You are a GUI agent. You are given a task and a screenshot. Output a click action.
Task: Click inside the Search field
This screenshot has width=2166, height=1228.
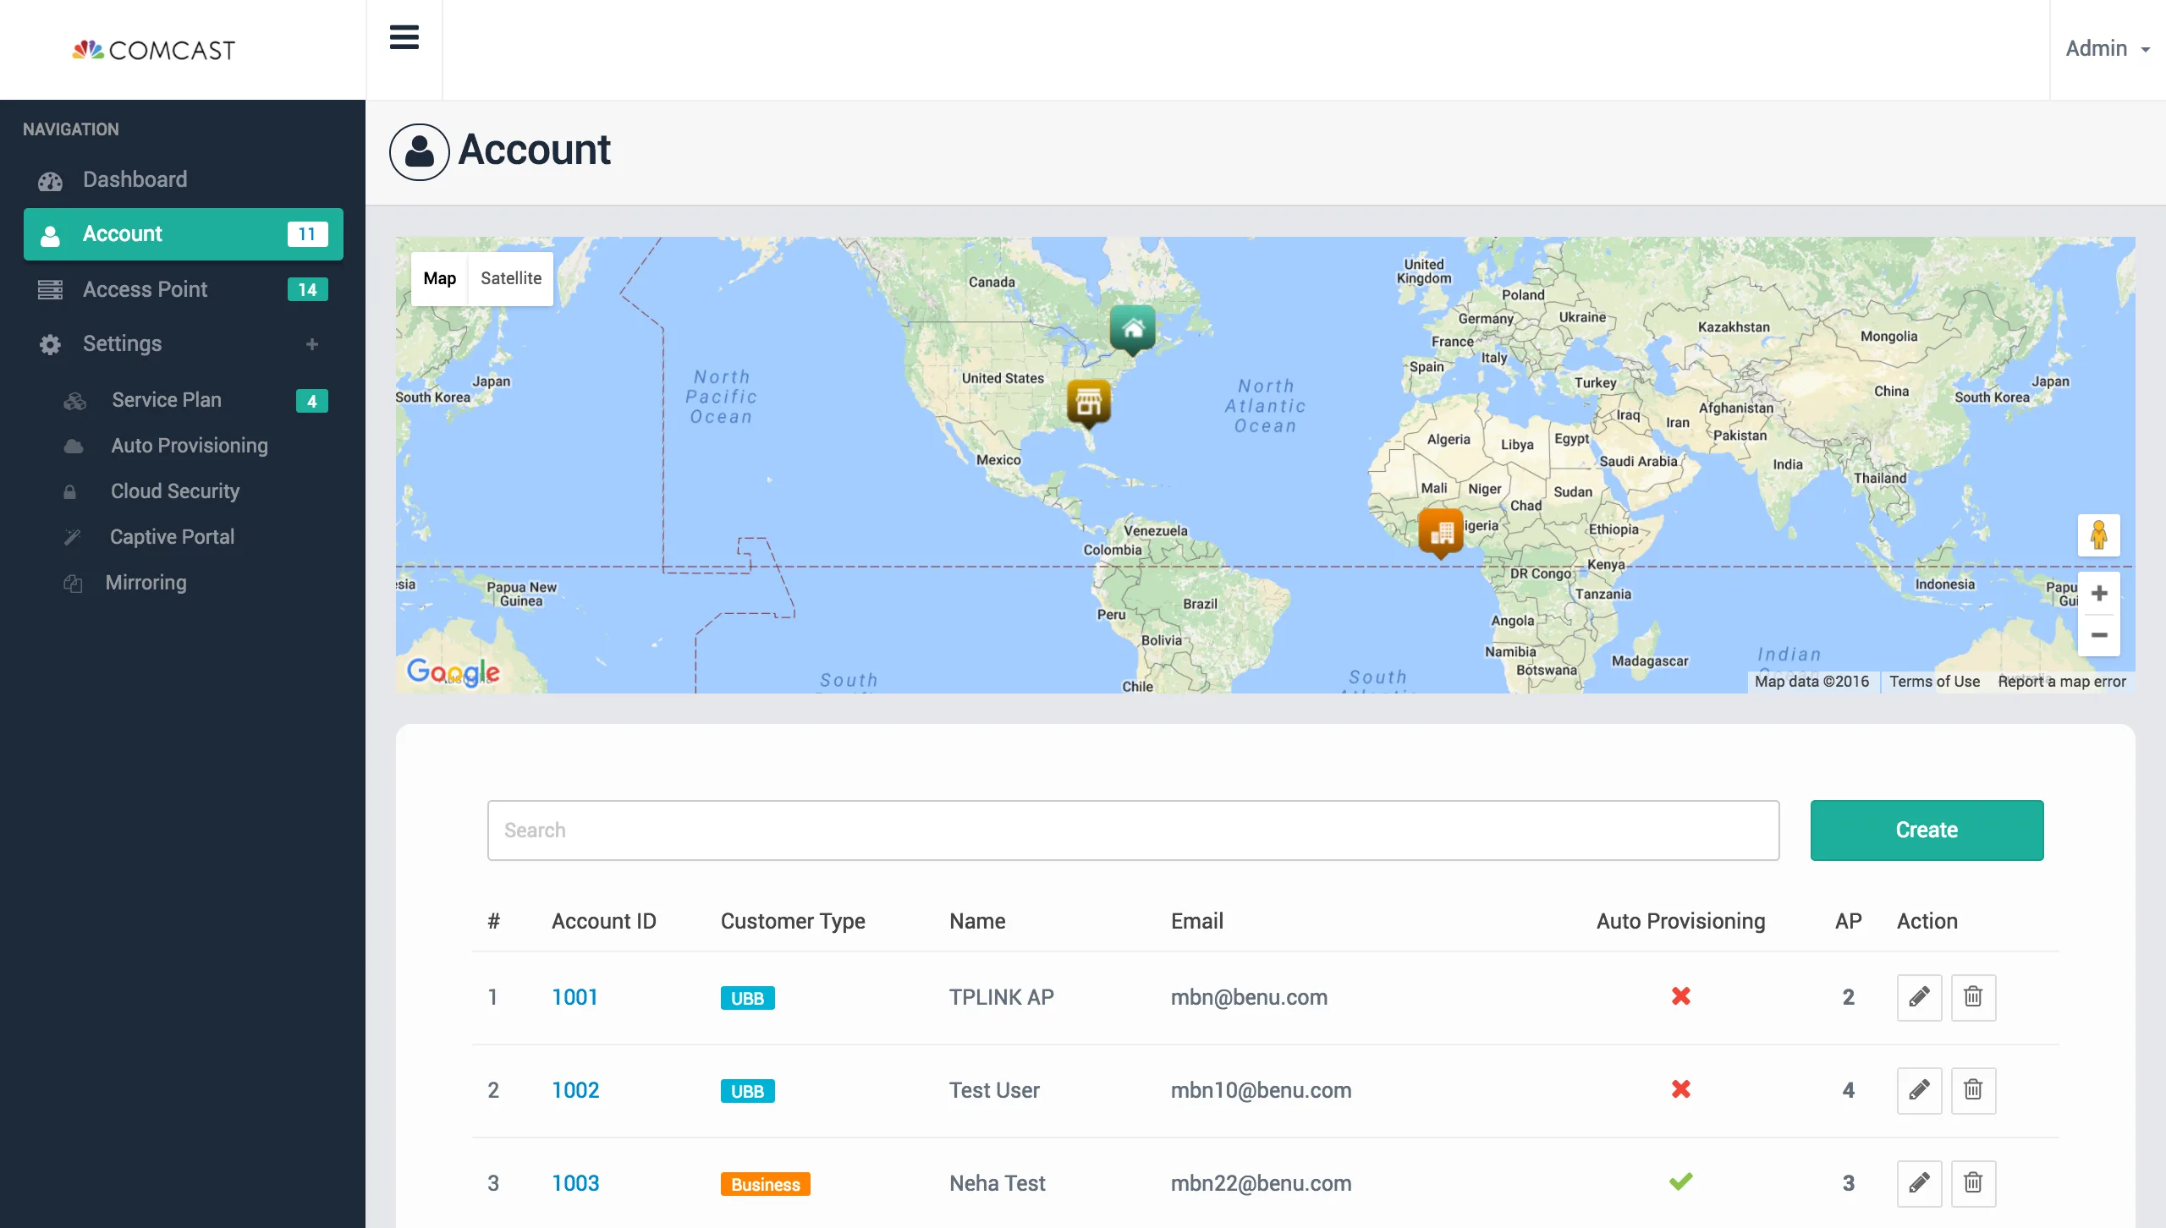click(1133, 830)
